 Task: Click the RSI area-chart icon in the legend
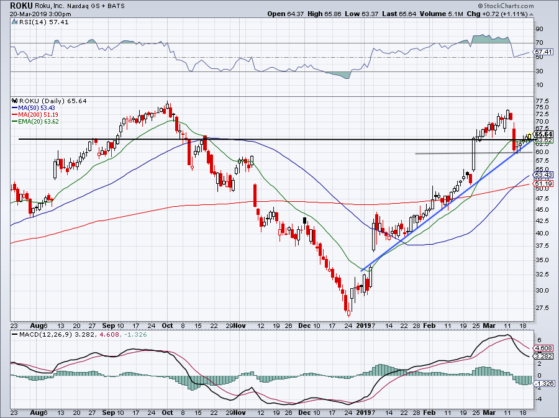(14, 22)
